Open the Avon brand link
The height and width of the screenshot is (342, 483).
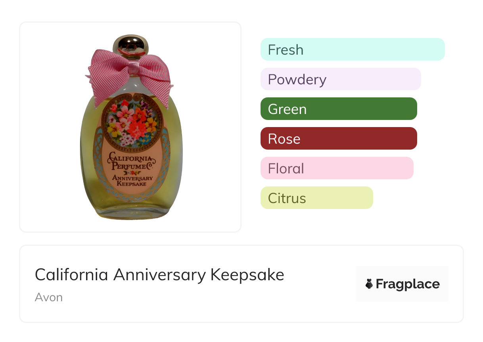click(48, 297)
